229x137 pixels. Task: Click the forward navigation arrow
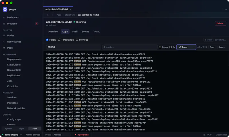tap(52, 15)
